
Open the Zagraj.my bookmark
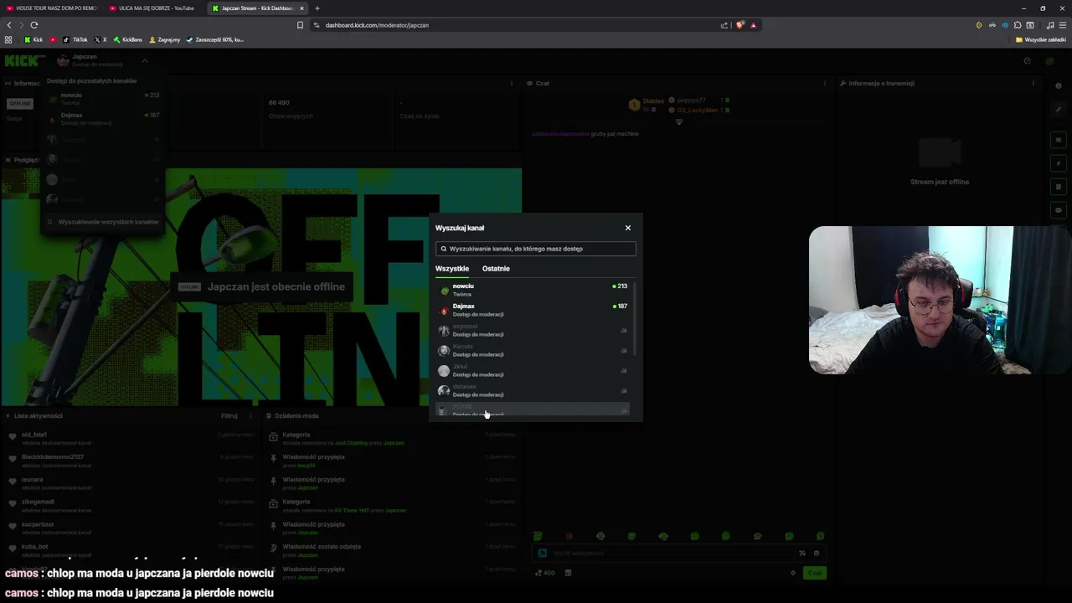(x=165, y=39)
